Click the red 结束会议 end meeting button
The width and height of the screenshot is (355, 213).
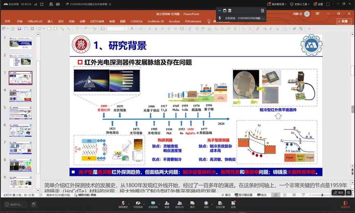[x=346, y=204]
